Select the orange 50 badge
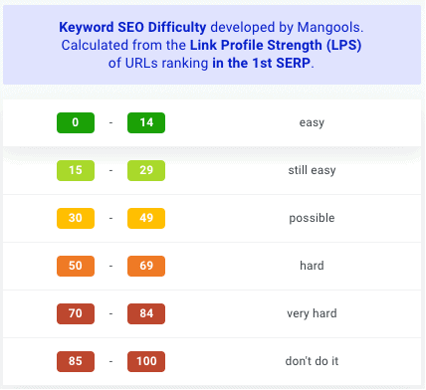The width and height of the screenshot is (426, 390). tap(76, 266)
